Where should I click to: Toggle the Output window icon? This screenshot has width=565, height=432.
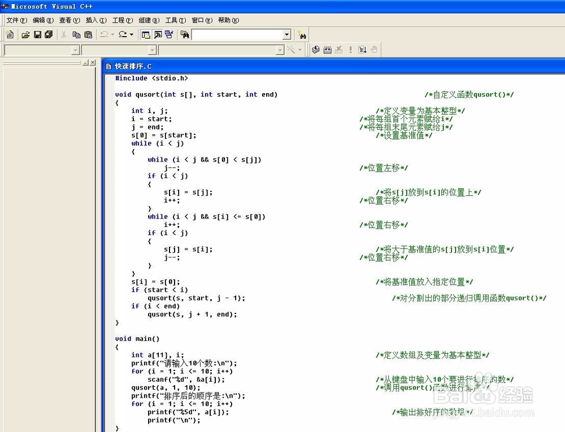158,35
